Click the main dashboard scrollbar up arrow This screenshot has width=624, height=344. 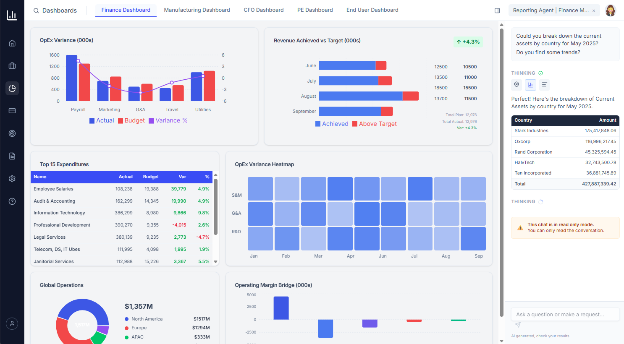pyautogui.click(x=501, y=25)
